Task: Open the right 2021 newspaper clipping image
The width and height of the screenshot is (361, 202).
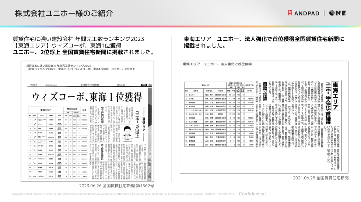Action: tap(264, 117)
